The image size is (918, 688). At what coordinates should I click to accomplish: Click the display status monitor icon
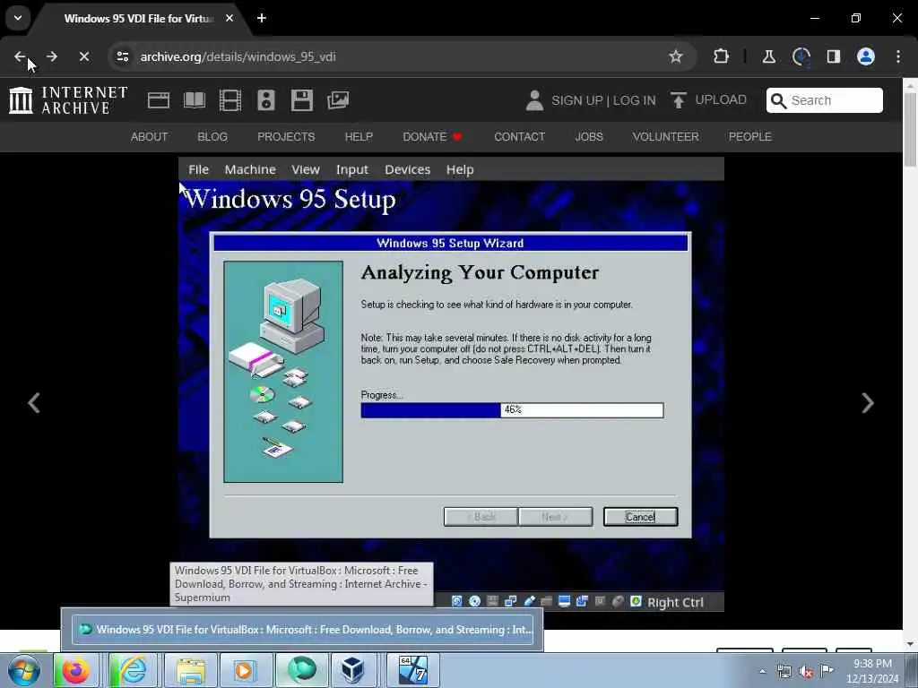coord(565,601)
